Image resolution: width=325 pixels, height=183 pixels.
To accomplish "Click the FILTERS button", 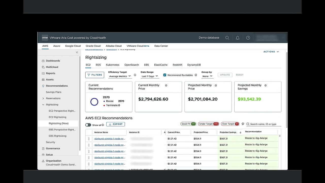I will pos(95,75).
